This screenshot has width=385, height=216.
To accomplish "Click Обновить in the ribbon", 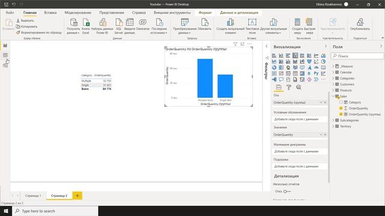I will tap(205, 25).
